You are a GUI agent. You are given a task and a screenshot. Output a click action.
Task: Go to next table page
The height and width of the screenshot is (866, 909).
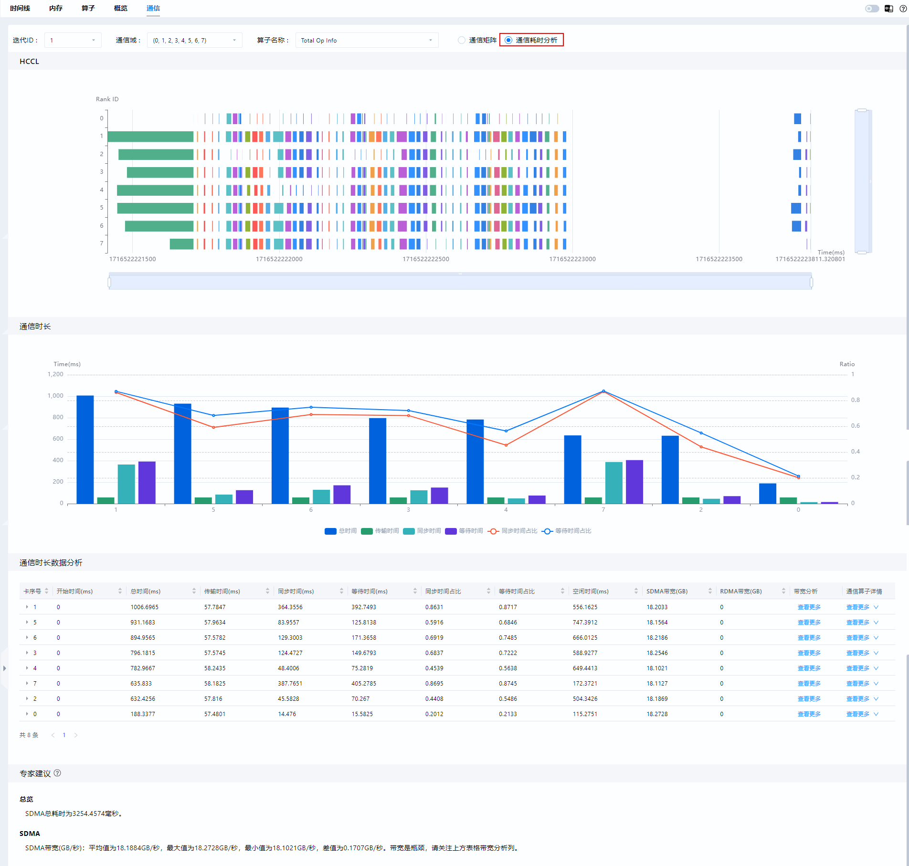[x=75, y=735]
